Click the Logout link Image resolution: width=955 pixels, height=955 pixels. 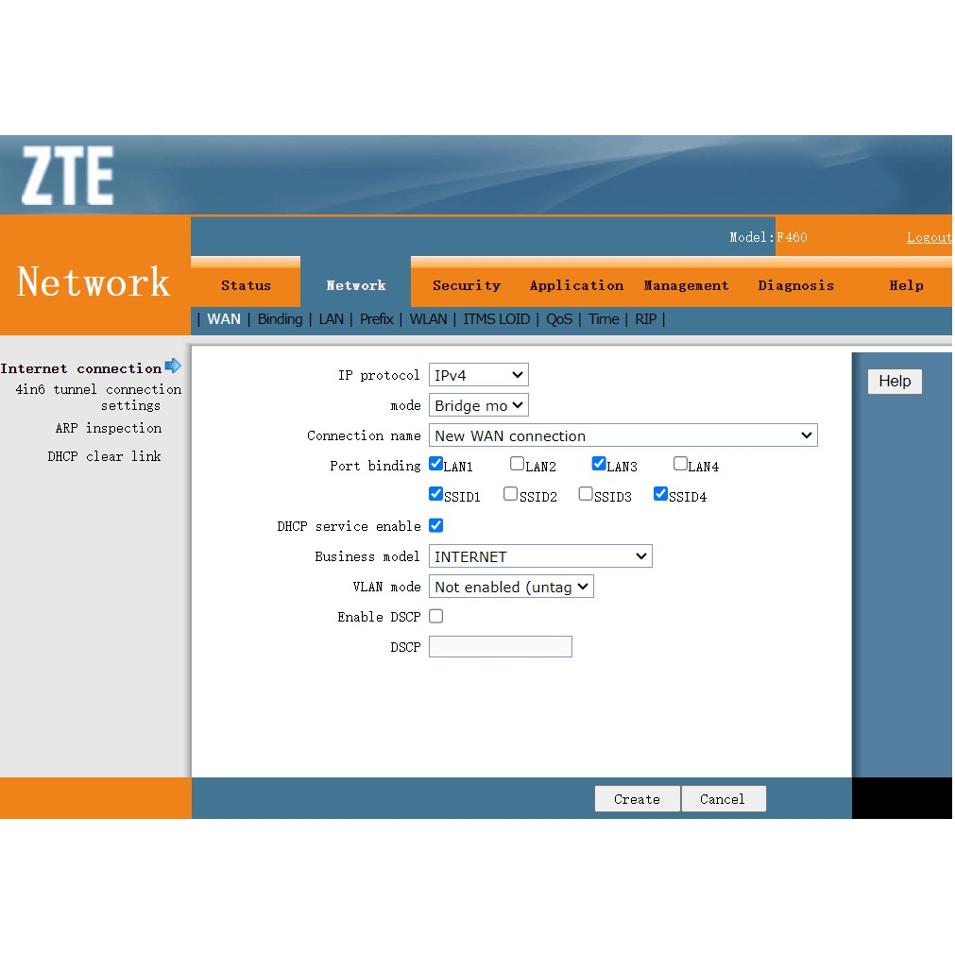(x=929, y=237)
